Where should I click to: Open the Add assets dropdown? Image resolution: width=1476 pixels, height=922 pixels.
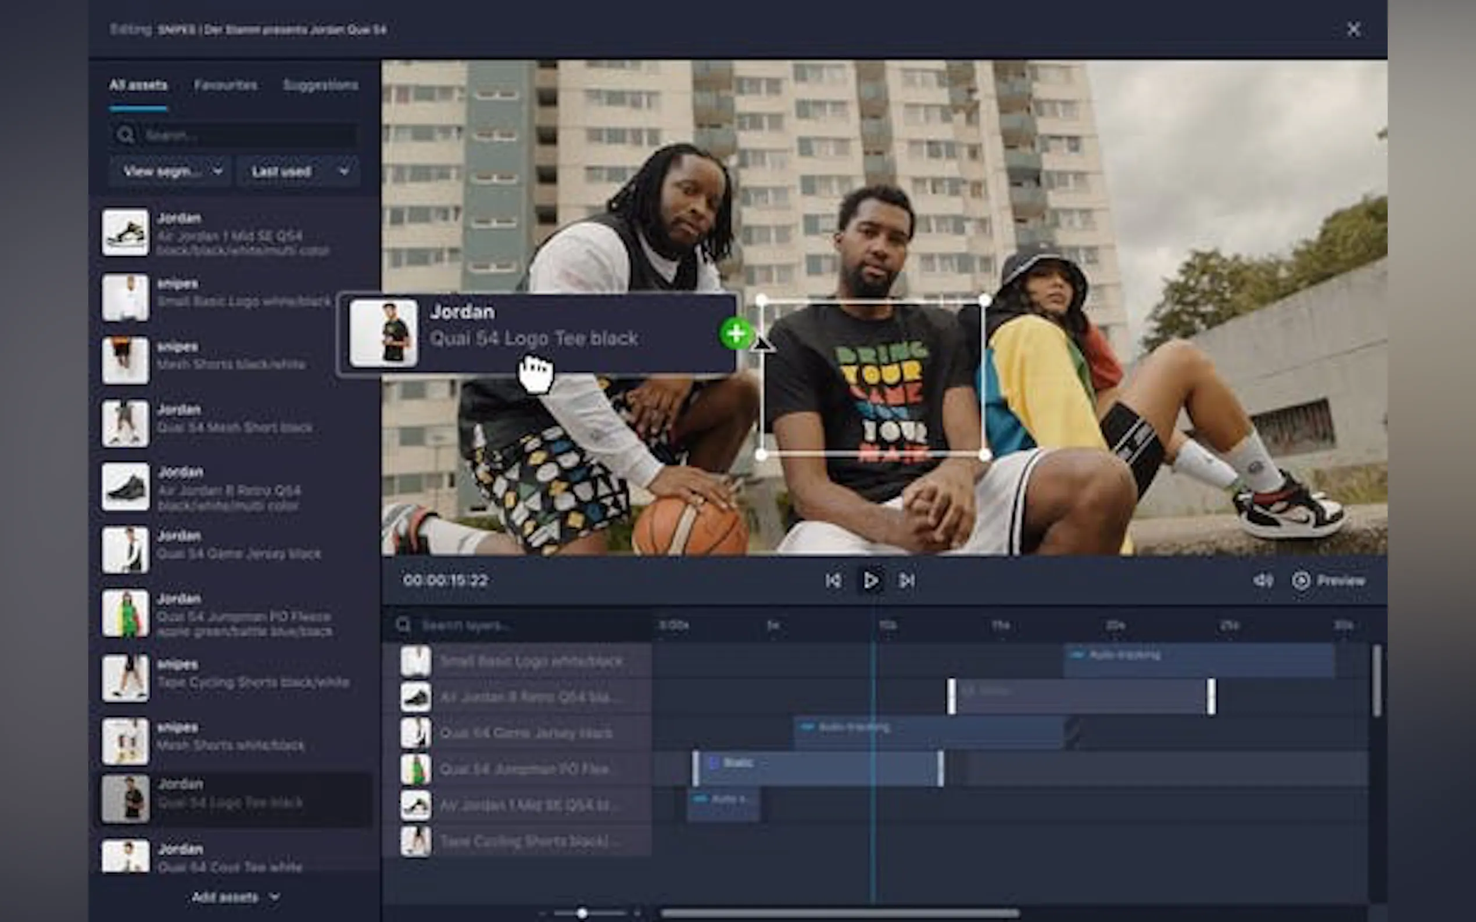235,897
